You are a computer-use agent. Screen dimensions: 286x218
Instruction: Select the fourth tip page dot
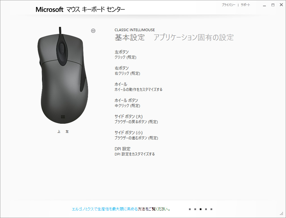point(206,209)
